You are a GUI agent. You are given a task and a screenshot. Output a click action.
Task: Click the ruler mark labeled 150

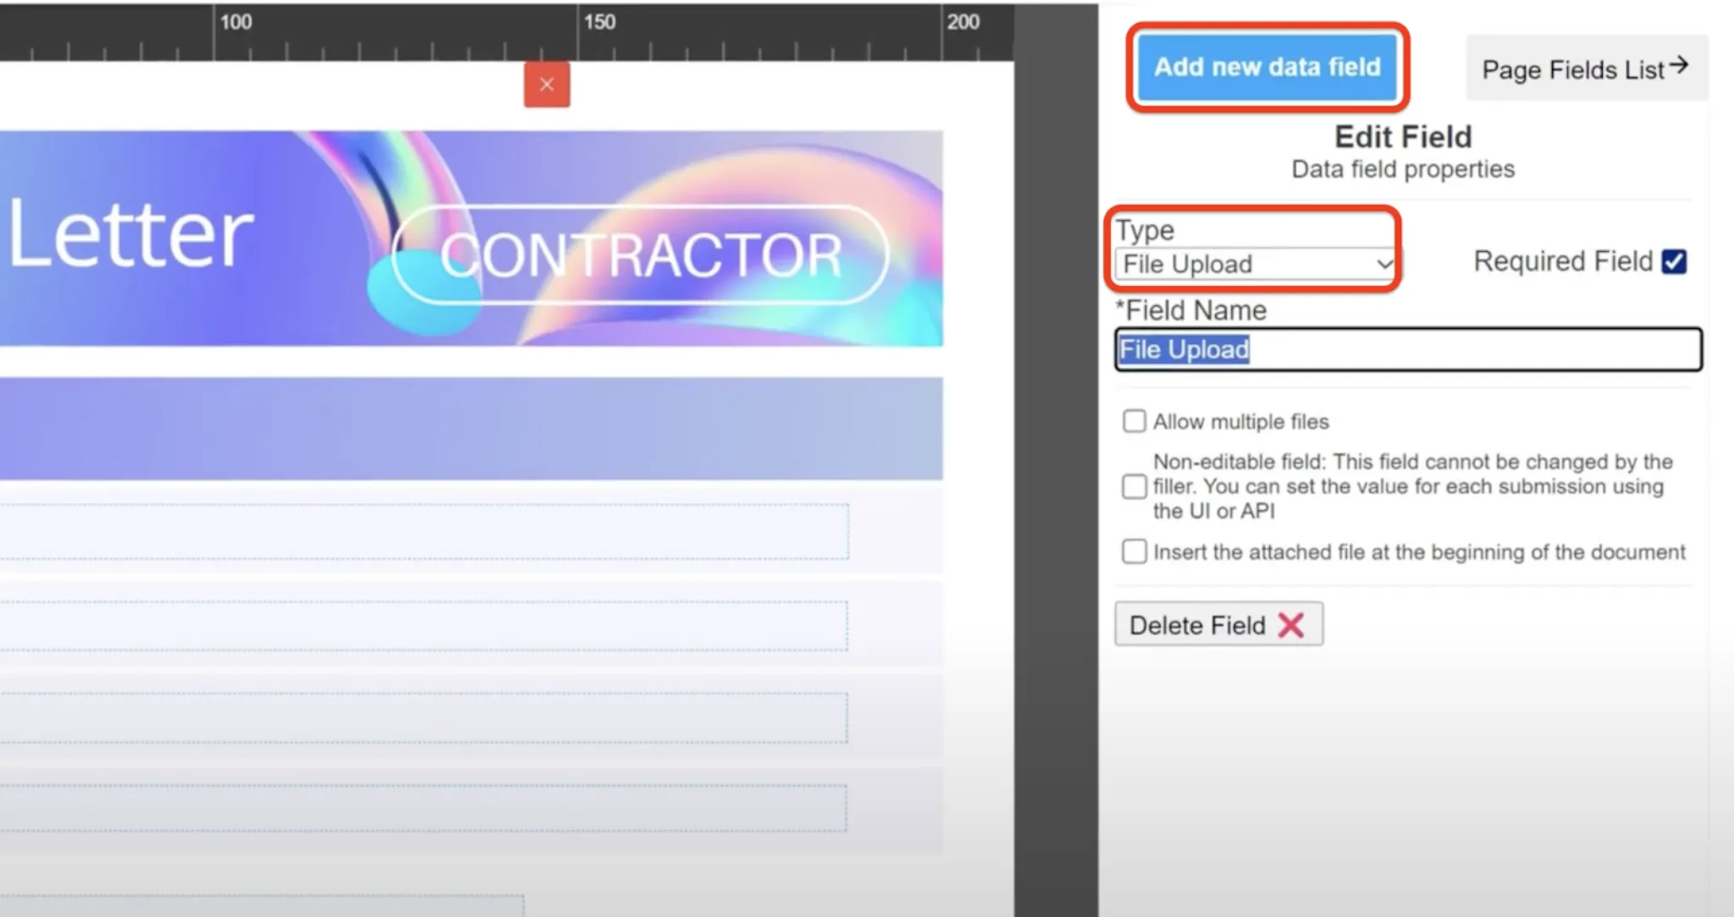(599, 21)
